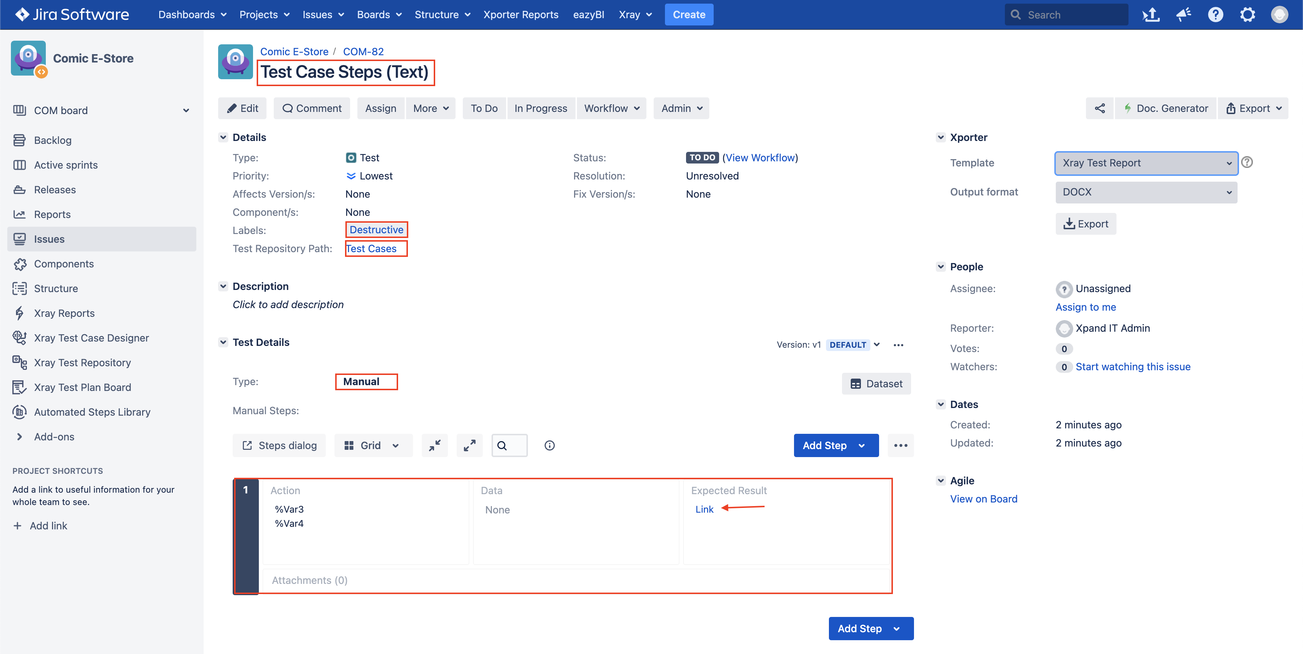Click the Jira Software logo

coord(71,15)
